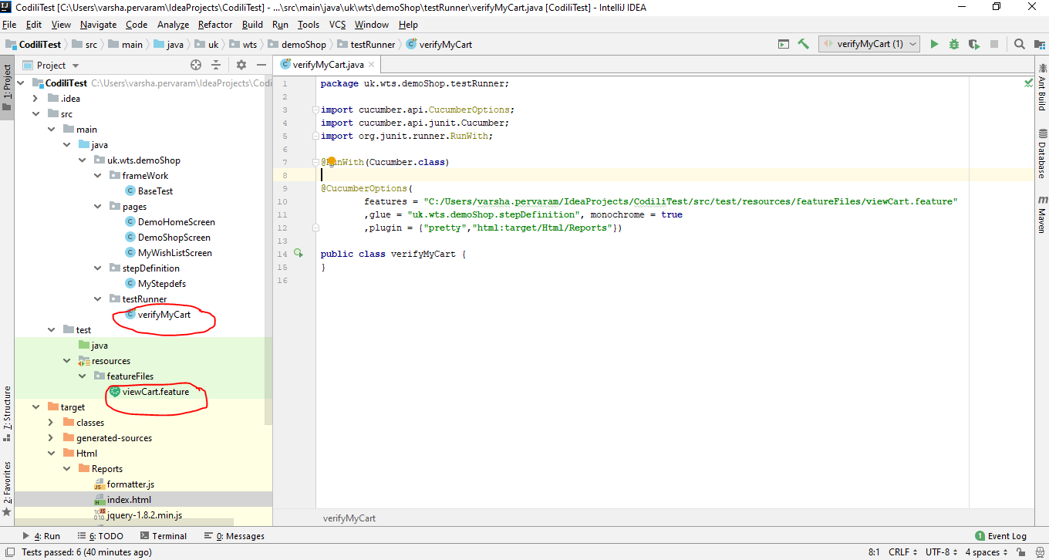
Task: Build the project using the hammer icon
Action: [x=803, y=44]
